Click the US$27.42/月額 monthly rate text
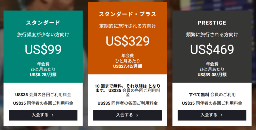 (127, 66)
